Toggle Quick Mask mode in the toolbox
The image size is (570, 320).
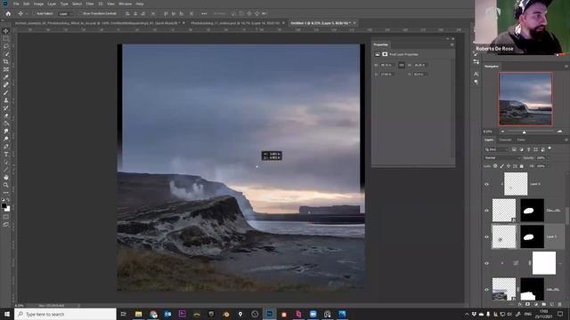pos(6,217)
